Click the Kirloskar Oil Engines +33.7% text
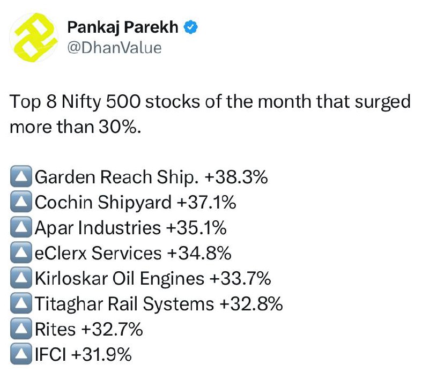This screenshot has height=379, width=429. (153, 279)
